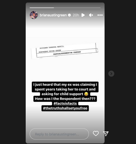Open the #thetruthshallsetyoufree hashtag
This screenshot has height=144, width=136.
point(65,108)
